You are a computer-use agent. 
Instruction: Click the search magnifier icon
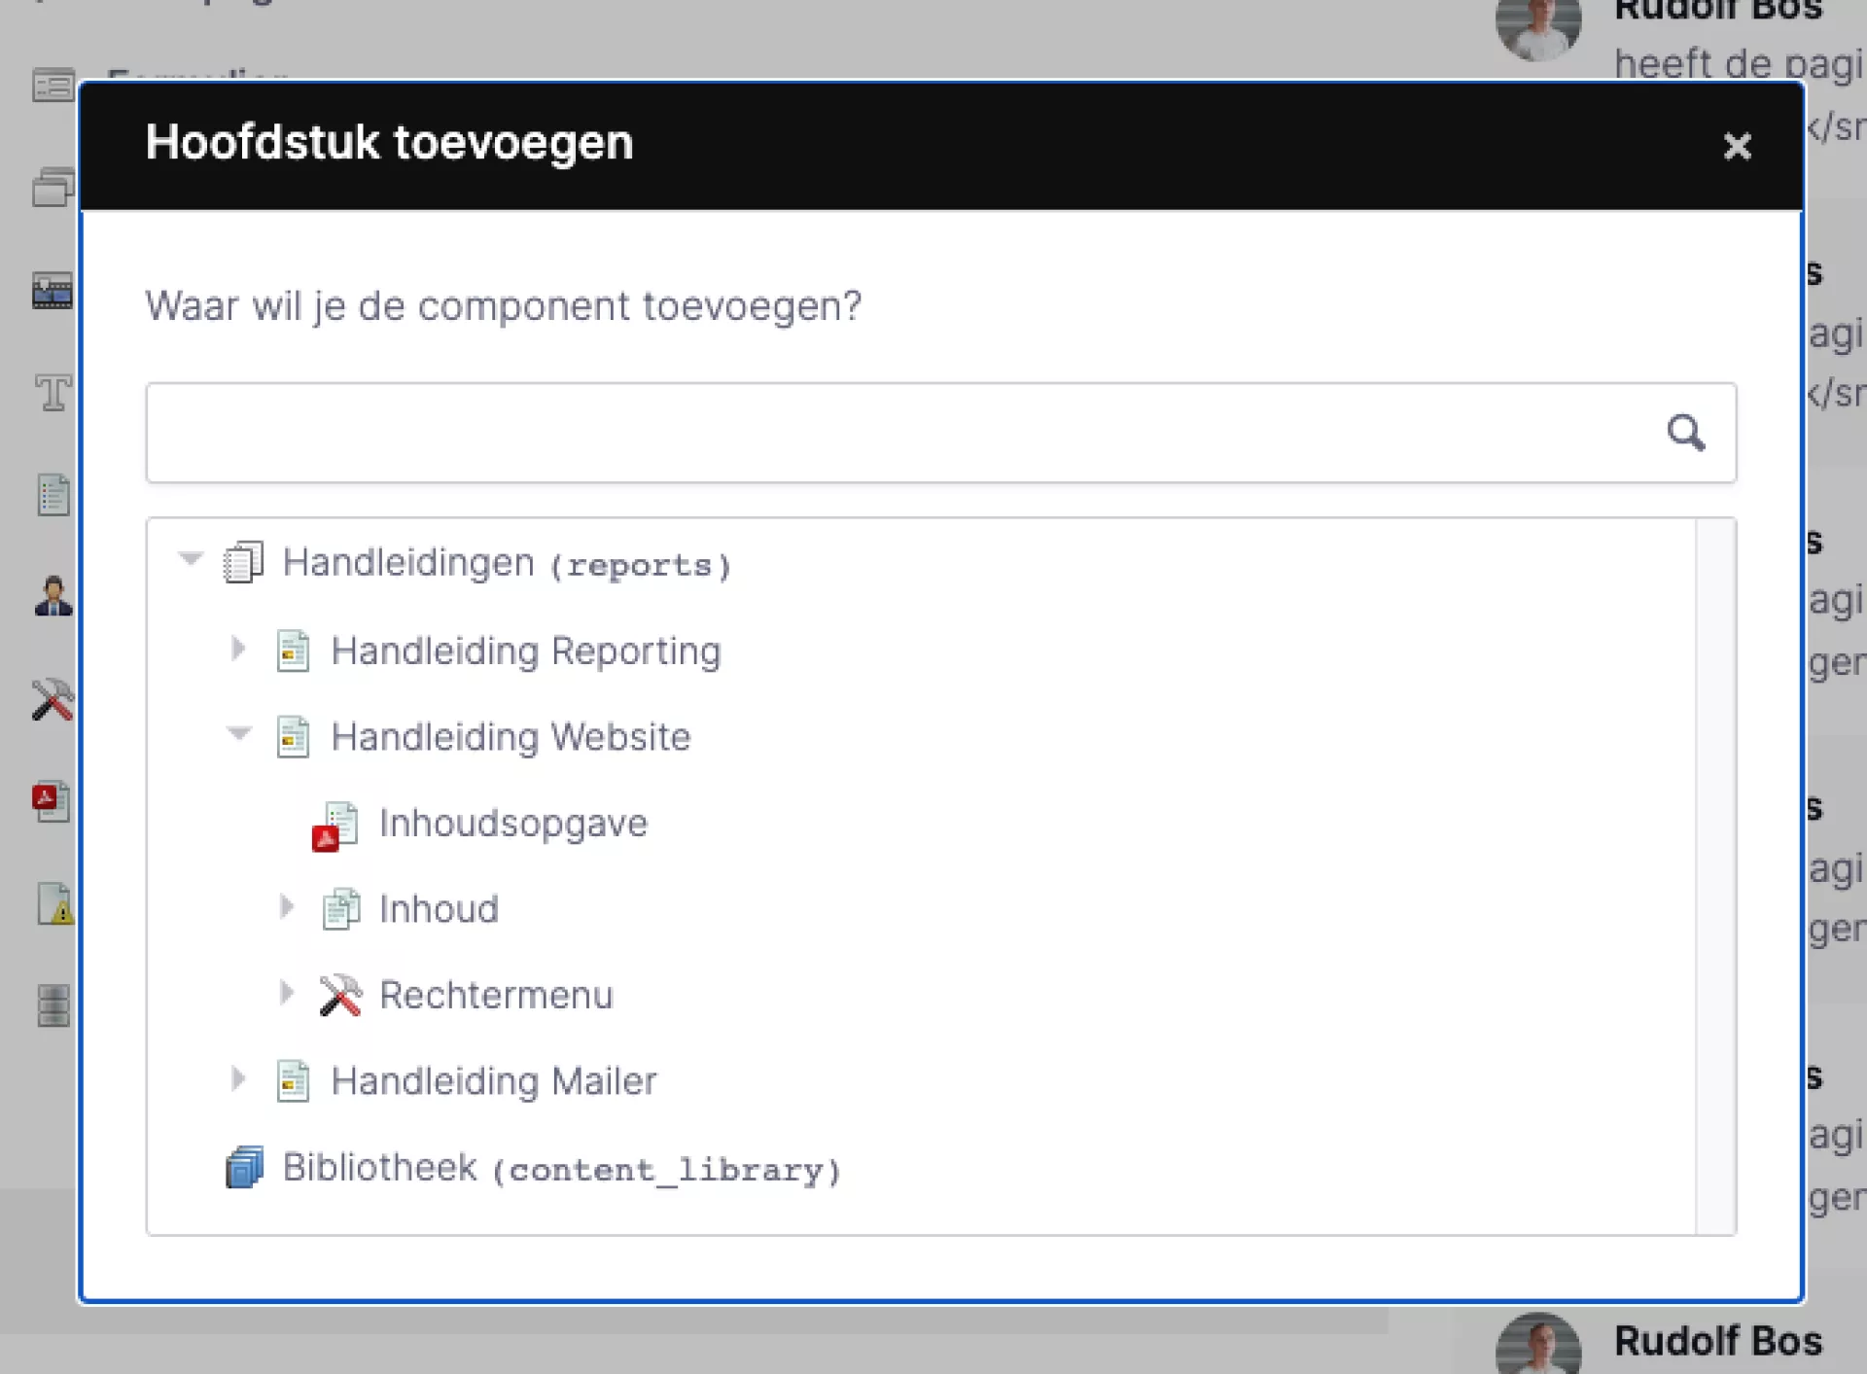[1685, 433]
